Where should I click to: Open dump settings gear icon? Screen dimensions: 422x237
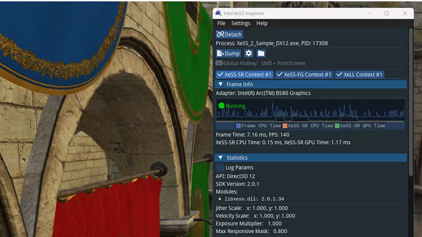249,54
